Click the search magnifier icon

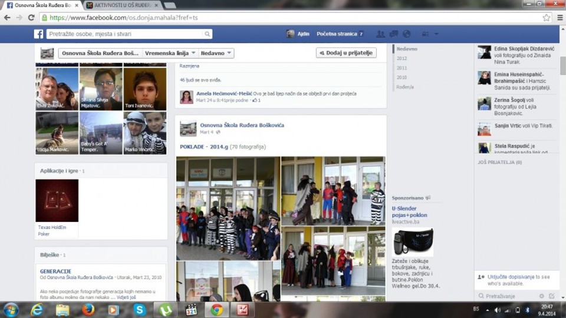pos(207,34)
